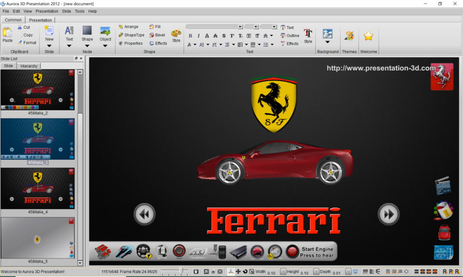463x277 pixels.
Task: Select the hand pan tool in status bar
Action: (x=196, y=271)
